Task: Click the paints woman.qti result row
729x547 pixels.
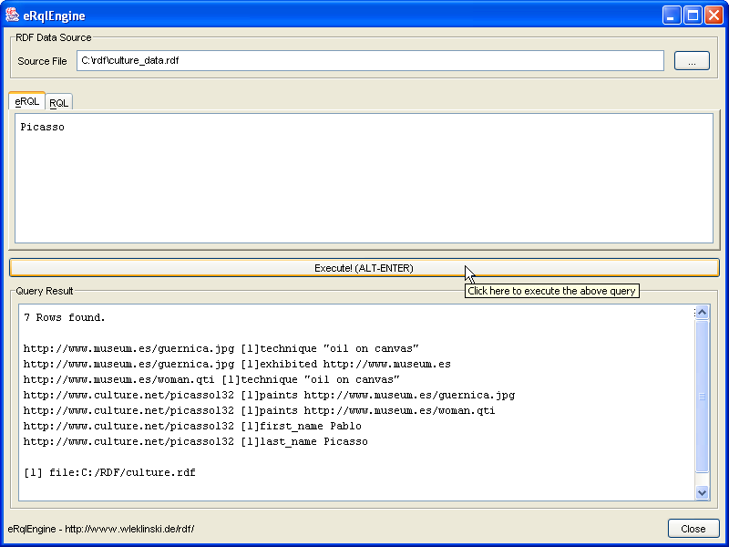Action: click(x=259, y=410)
